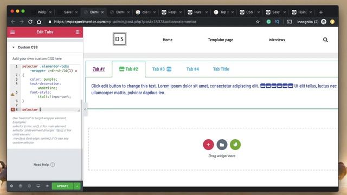
Task: Click the site search magnifier icon
Action: coord(325,40)
